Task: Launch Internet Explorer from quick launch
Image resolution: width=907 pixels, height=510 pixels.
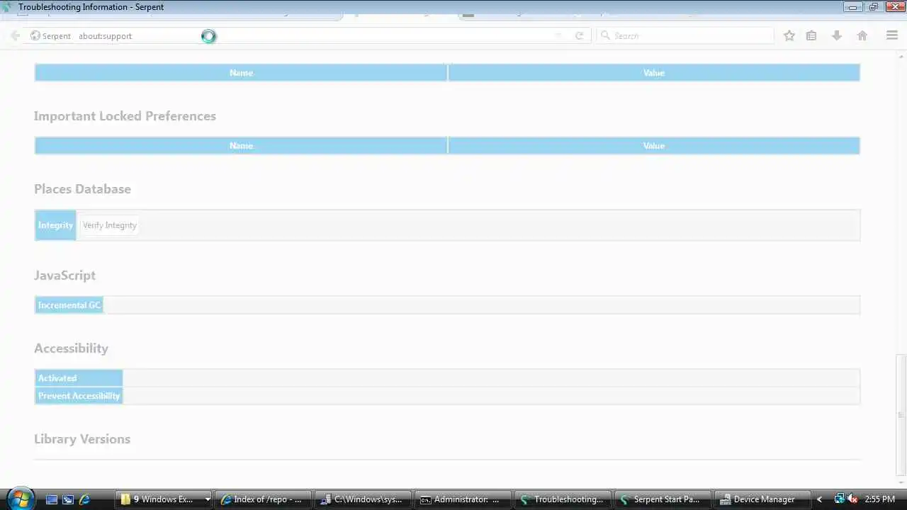Action: coord(84,499)
